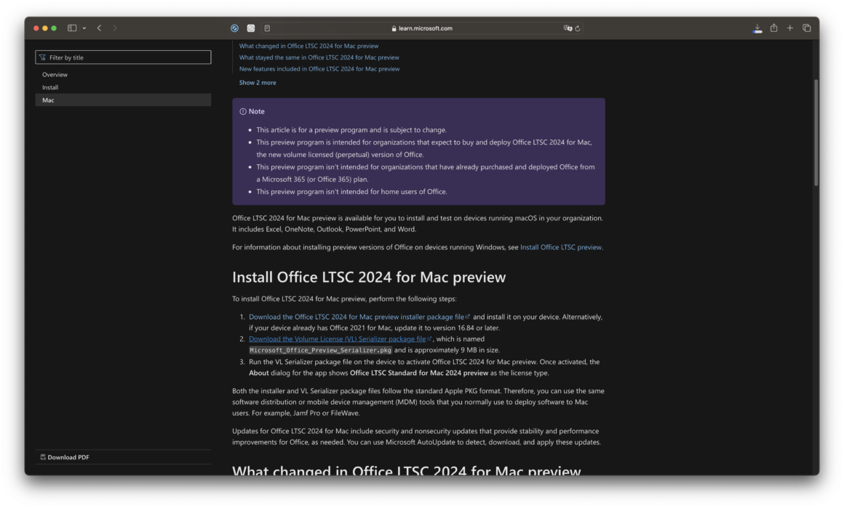Viewport: 844px width, 508px height.
Task: Click the 'This article is for a preview program' bullet
Action: tap(351, 130)
